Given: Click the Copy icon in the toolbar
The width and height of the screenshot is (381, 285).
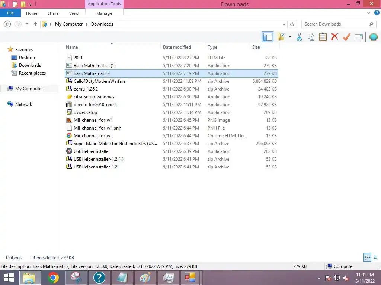Looking at the screenshot, I should [311, 37].
